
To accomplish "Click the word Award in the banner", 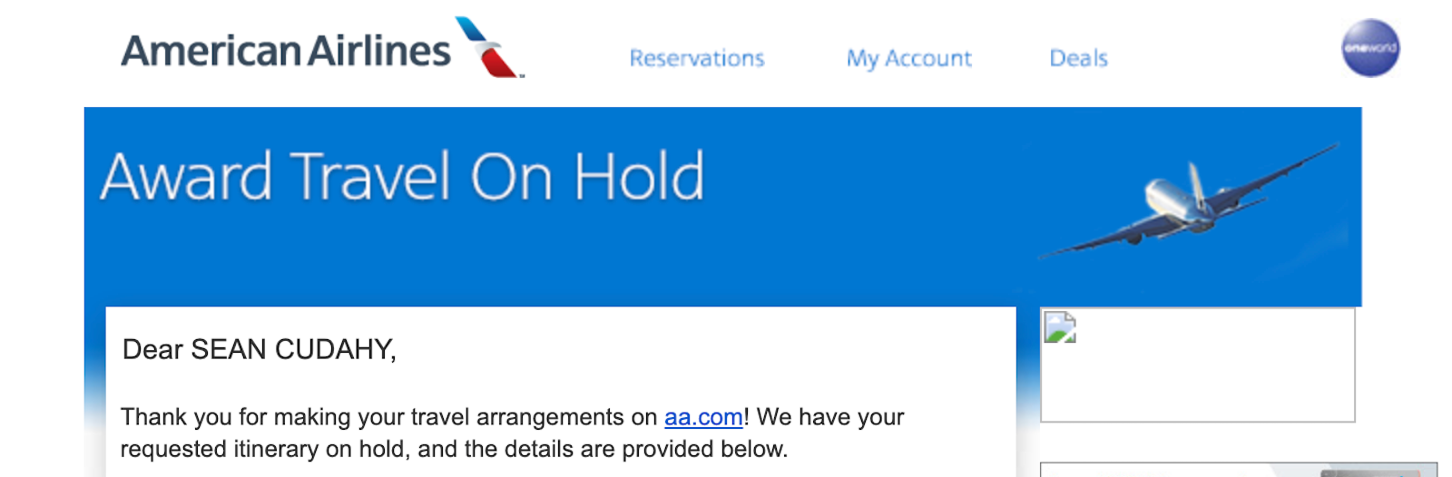I will tap(186, 176).
